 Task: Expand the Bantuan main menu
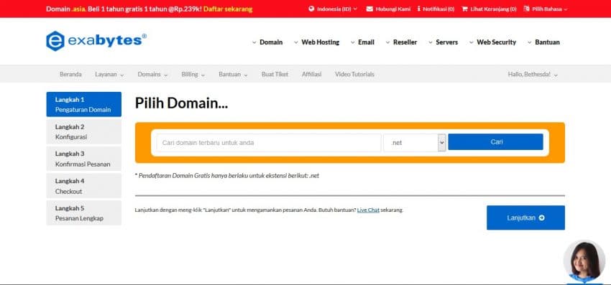coord(543,42)
